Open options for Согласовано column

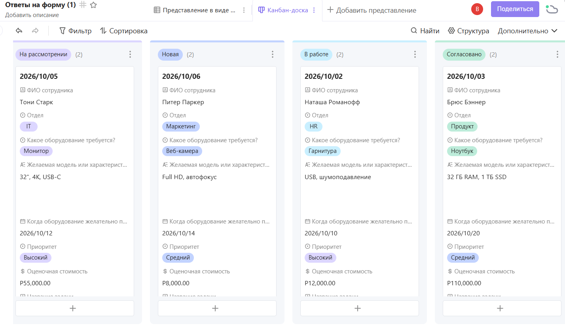point(557,54)
